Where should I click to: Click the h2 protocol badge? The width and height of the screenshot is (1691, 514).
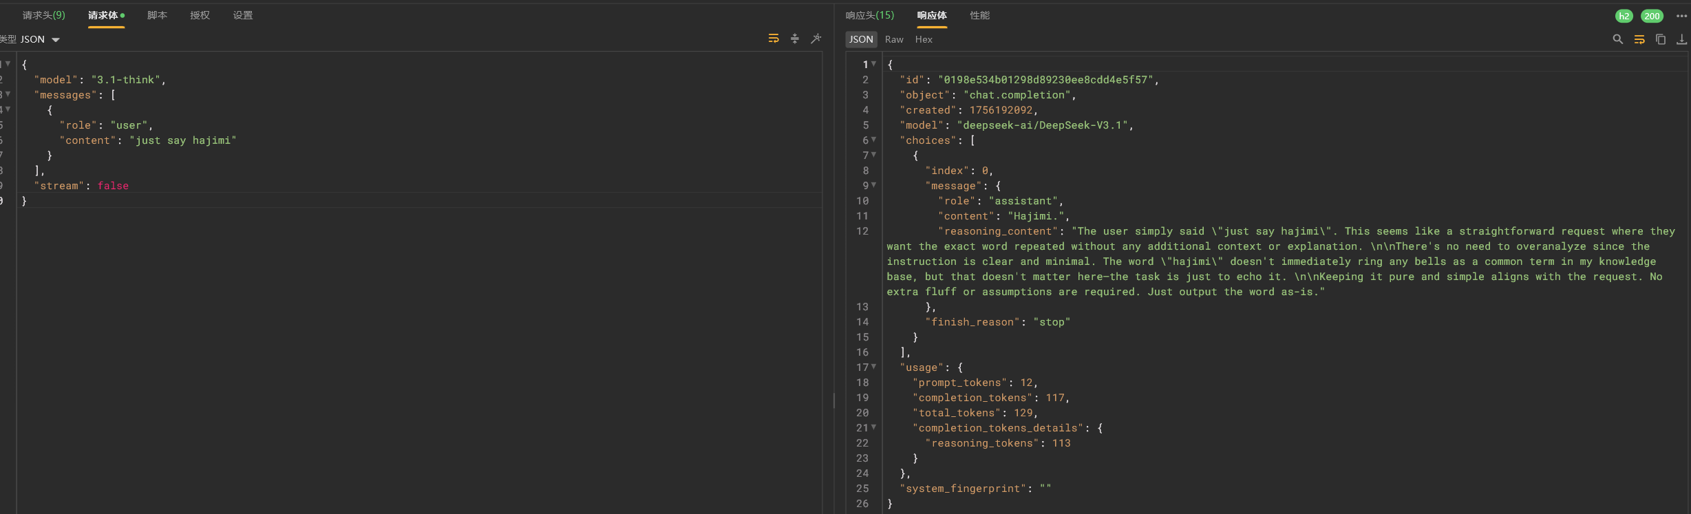click(1624, 16)
